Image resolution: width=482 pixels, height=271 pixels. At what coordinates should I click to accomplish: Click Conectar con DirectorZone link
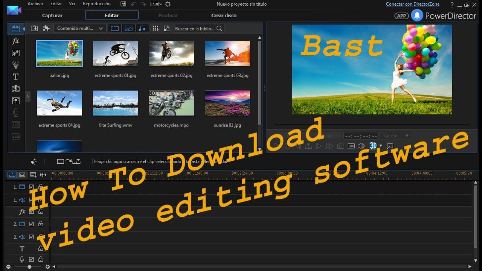413,4
